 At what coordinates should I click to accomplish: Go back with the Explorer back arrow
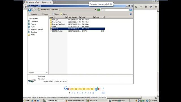pos(30,10)
